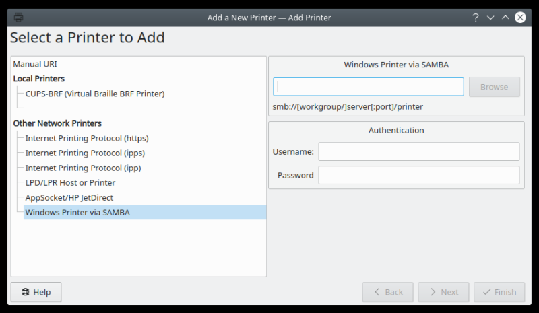Click the Next arrow icon
The image size is (539, 313).
pyautogui.click(x=431, y=292)
